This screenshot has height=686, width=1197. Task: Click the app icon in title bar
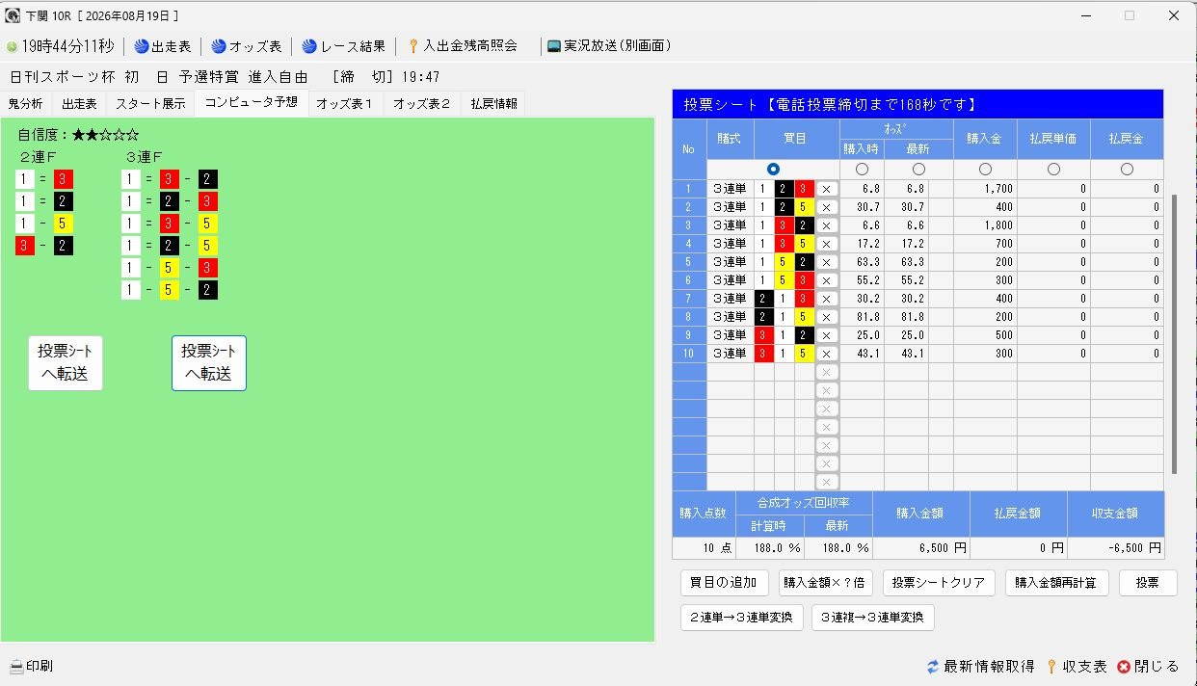(x=13, y=15)
